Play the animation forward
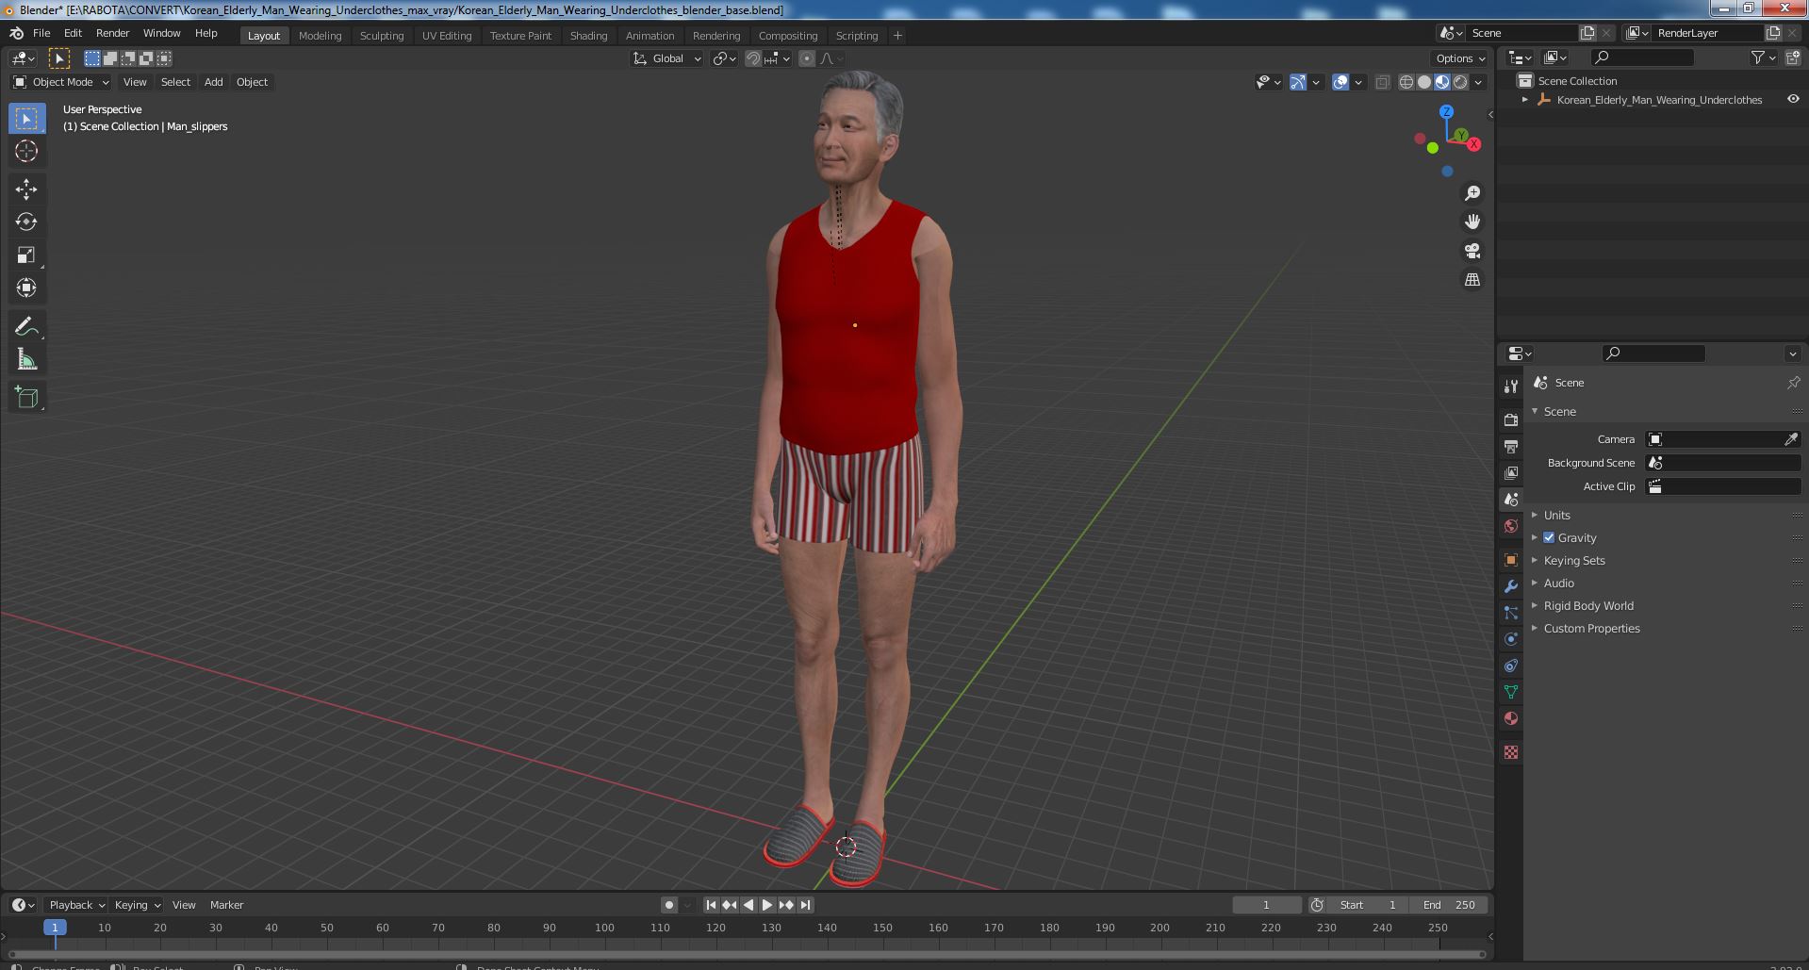The image size is (1809, 970). (767, 905)
